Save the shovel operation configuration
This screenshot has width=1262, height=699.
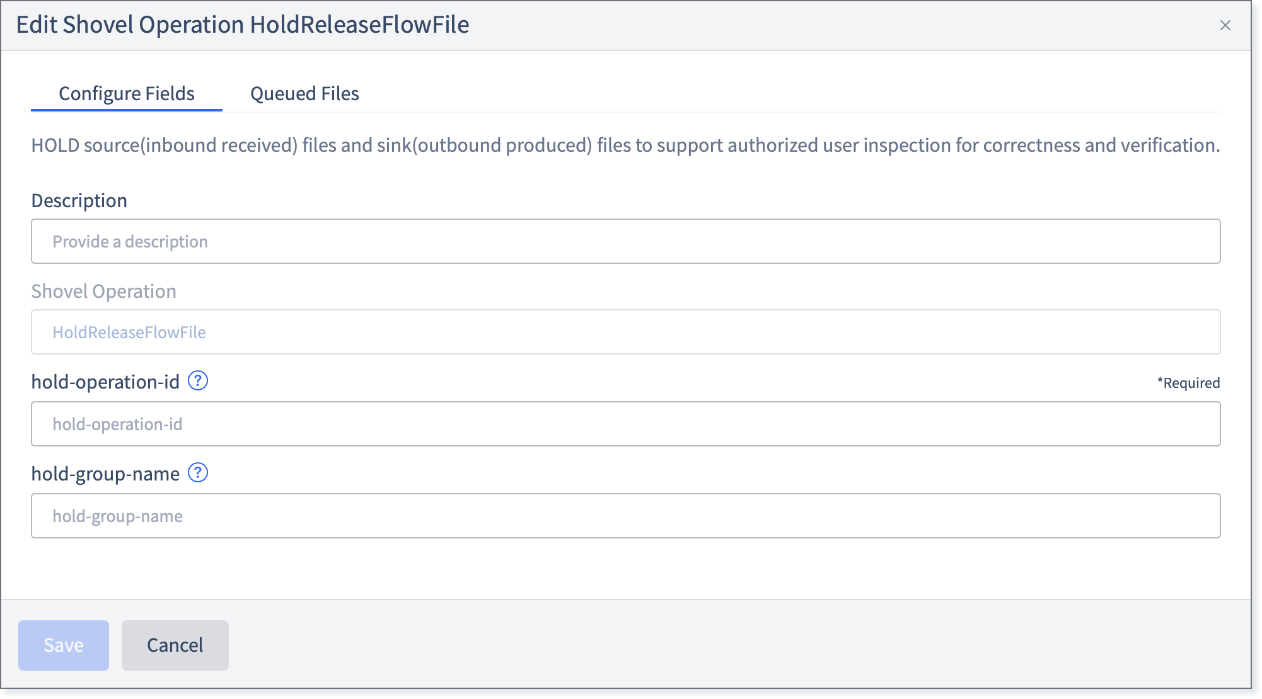click(x=63, y=645)
